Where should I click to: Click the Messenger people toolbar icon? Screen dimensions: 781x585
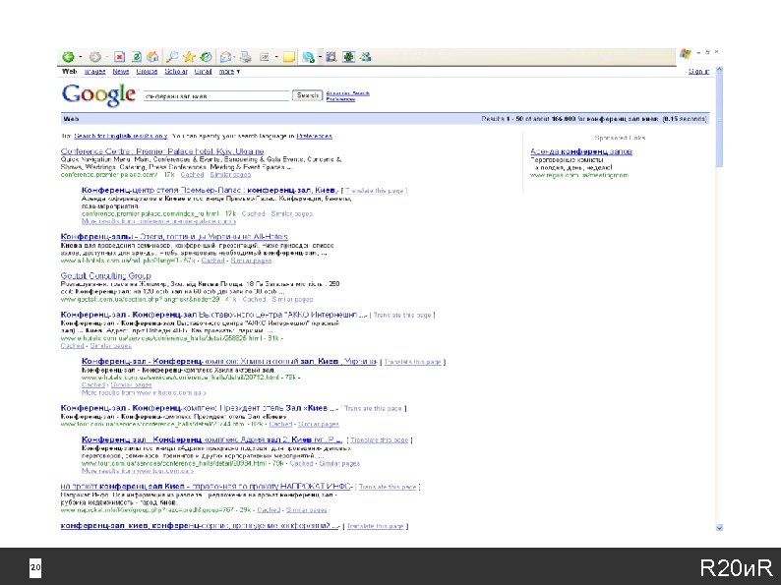coord(366,57)
